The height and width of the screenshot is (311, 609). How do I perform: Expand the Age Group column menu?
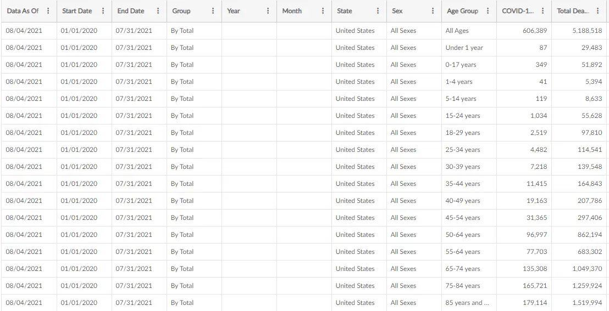pos(488,11)
